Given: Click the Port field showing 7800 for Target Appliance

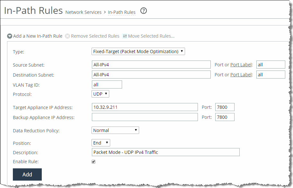Looking at the screenshot, I should (225, 107).
